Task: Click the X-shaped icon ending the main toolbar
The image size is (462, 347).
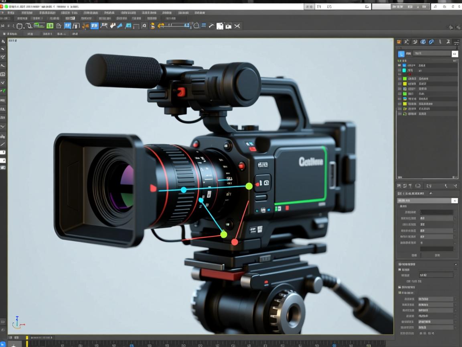Action: click(x=237, y=26)
